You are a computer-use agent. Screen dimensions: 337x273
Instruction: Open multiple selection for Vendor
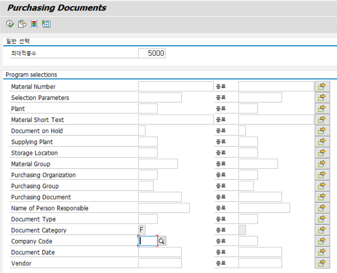322,263
